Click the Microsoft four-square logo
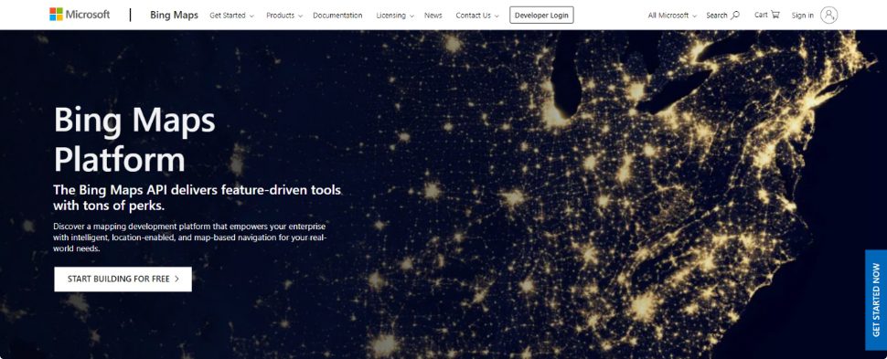 click(x=56, y=15)
